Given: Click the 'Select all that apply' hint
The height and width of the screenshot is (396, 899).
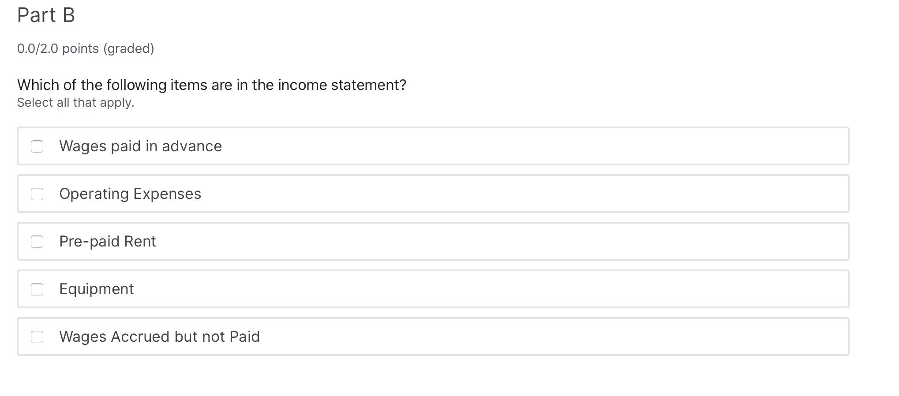Looking at the screenshot, I should tap(75, 103).
